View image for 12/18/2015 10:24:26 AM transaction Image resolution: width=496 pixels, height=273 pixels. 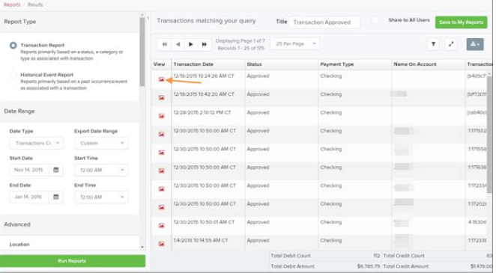[161, 79]
